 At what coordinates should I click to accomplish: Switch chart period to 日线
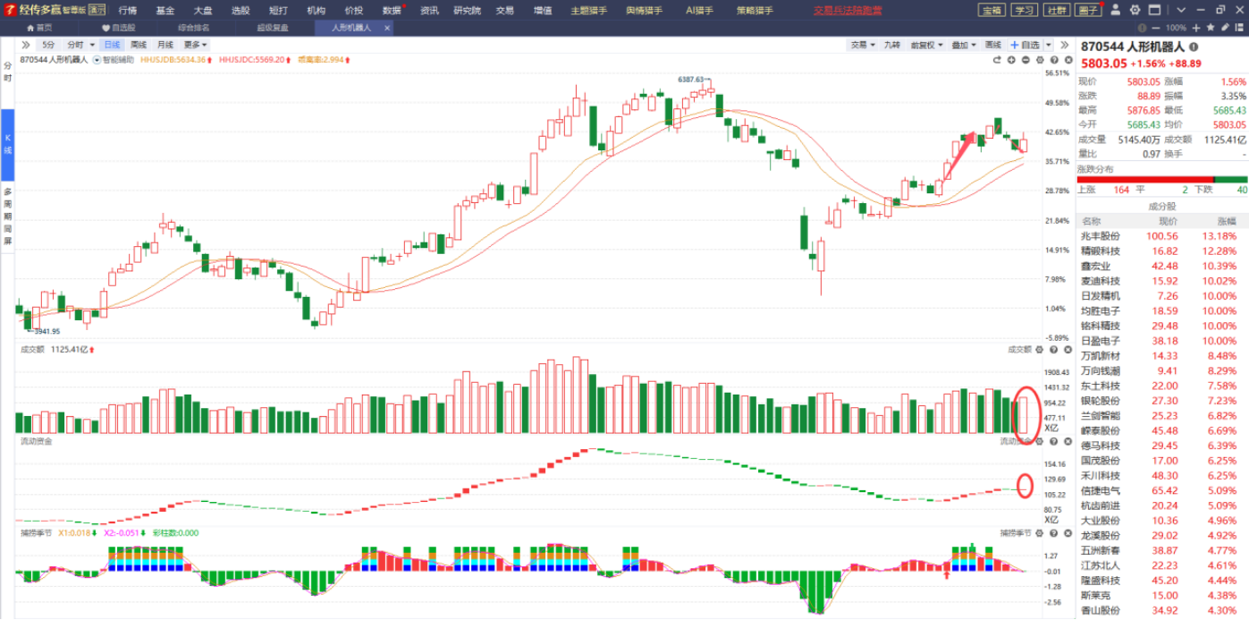[112, 45]
